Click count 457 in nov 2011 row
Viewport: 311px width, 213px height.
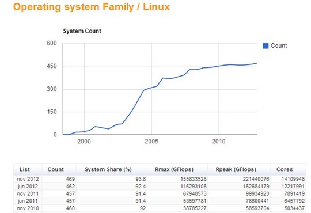70,194
